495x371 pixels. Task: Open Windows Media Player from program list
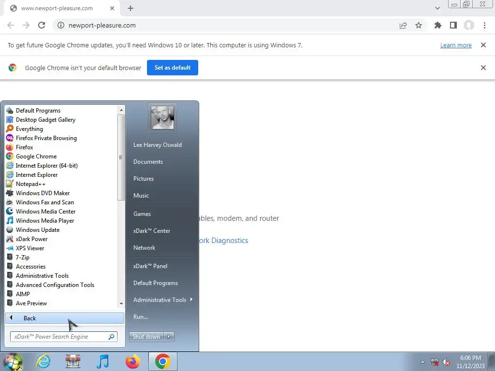coord(10,220)
